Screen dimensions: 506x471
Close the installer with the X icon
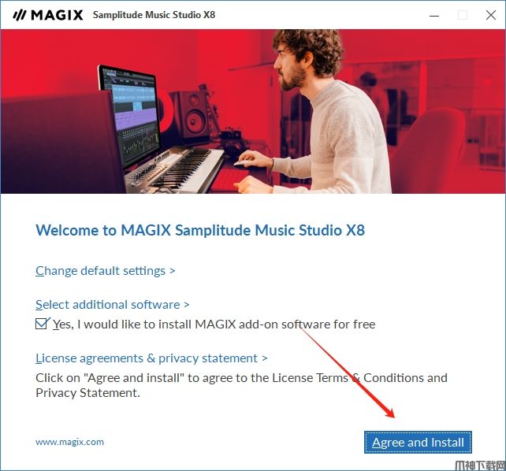(491, 15)
